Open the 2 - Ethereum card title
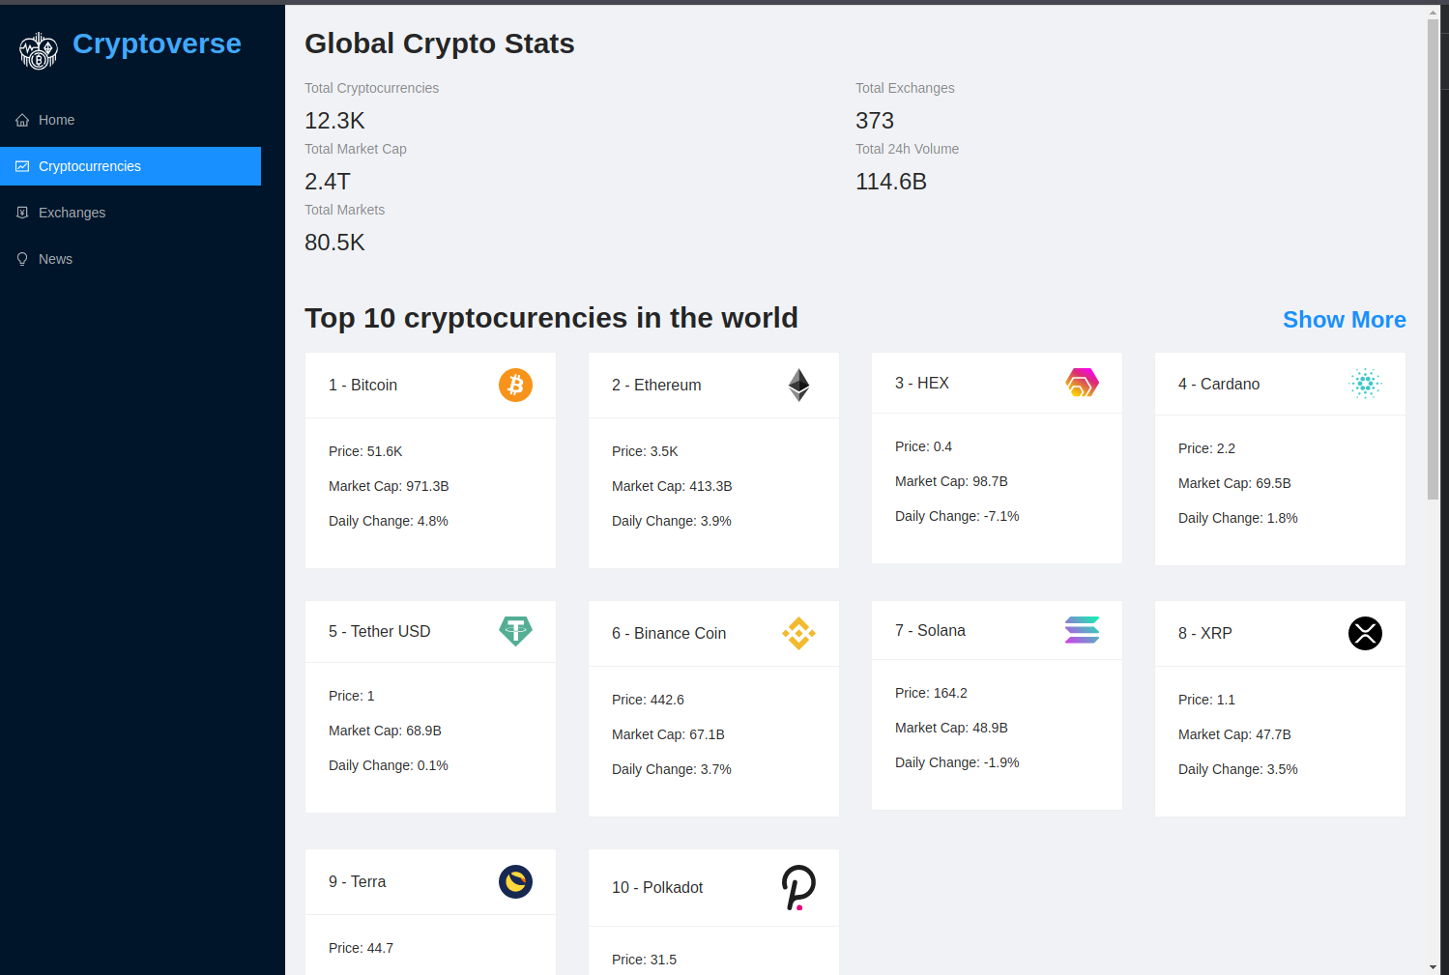Image resolution: width=1449 pixels, height=975 pixels. (x=656, y=385)
